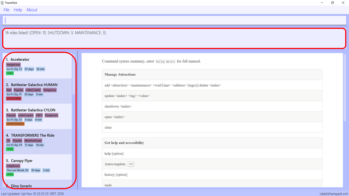Click 'Sci-Fi City, F3' address label
Image resolution: width=349 pixels, height=196 pixels.
click(14, 69)
